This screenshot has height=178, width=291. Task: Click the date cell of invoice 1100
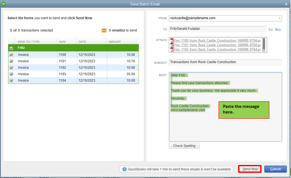87,55
